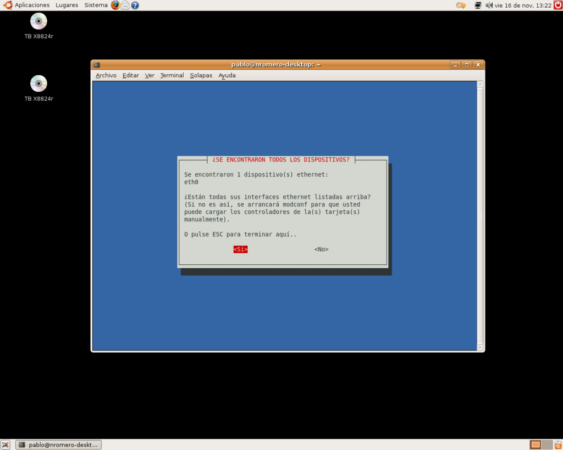Click the Show Desktop icon in the bottom panel
Screen dimensions: 563x450
click(5, 445)
